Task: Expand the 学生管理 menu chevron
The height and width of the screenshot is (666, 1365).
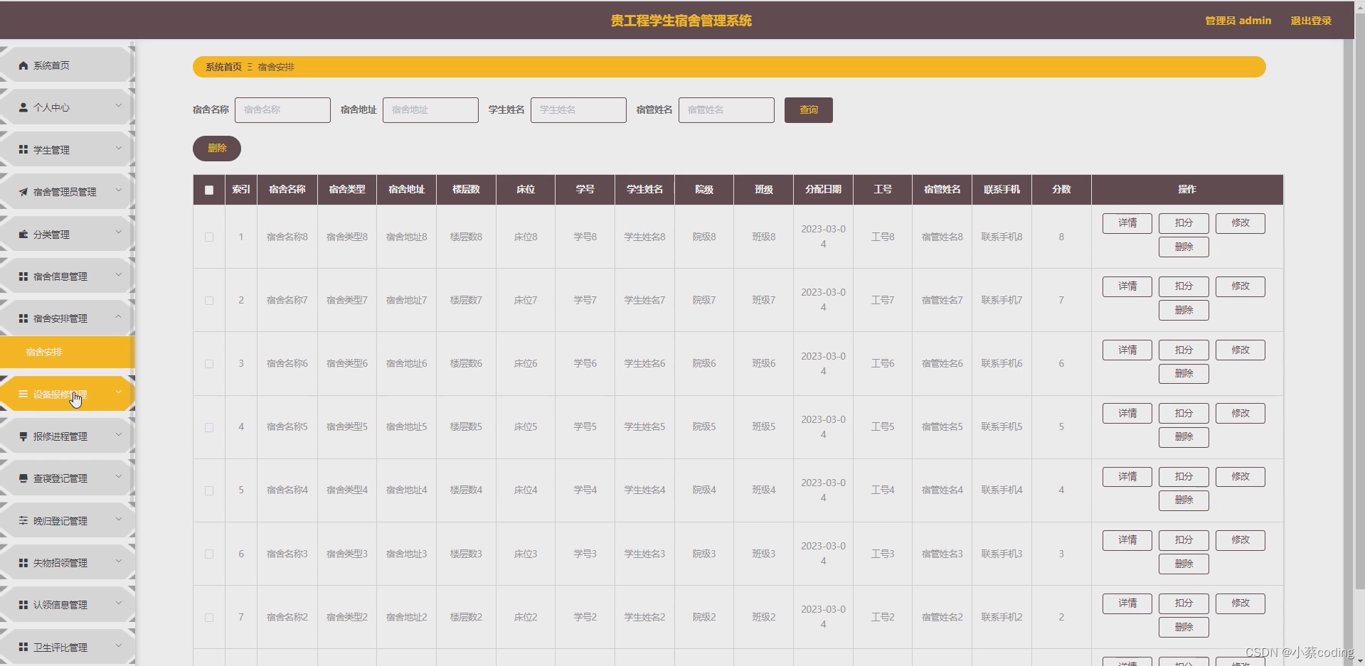Action: pyautogui.click(x=119, y=148)
